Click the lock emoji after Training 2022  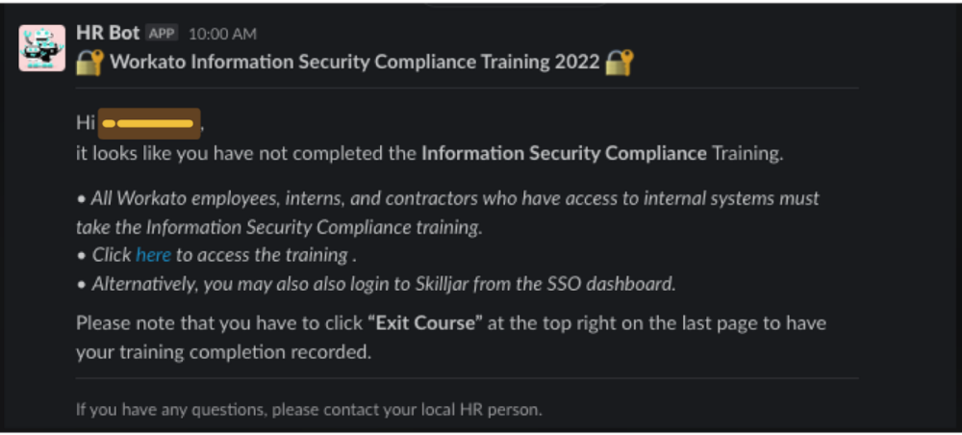click(x=620, y=64)
